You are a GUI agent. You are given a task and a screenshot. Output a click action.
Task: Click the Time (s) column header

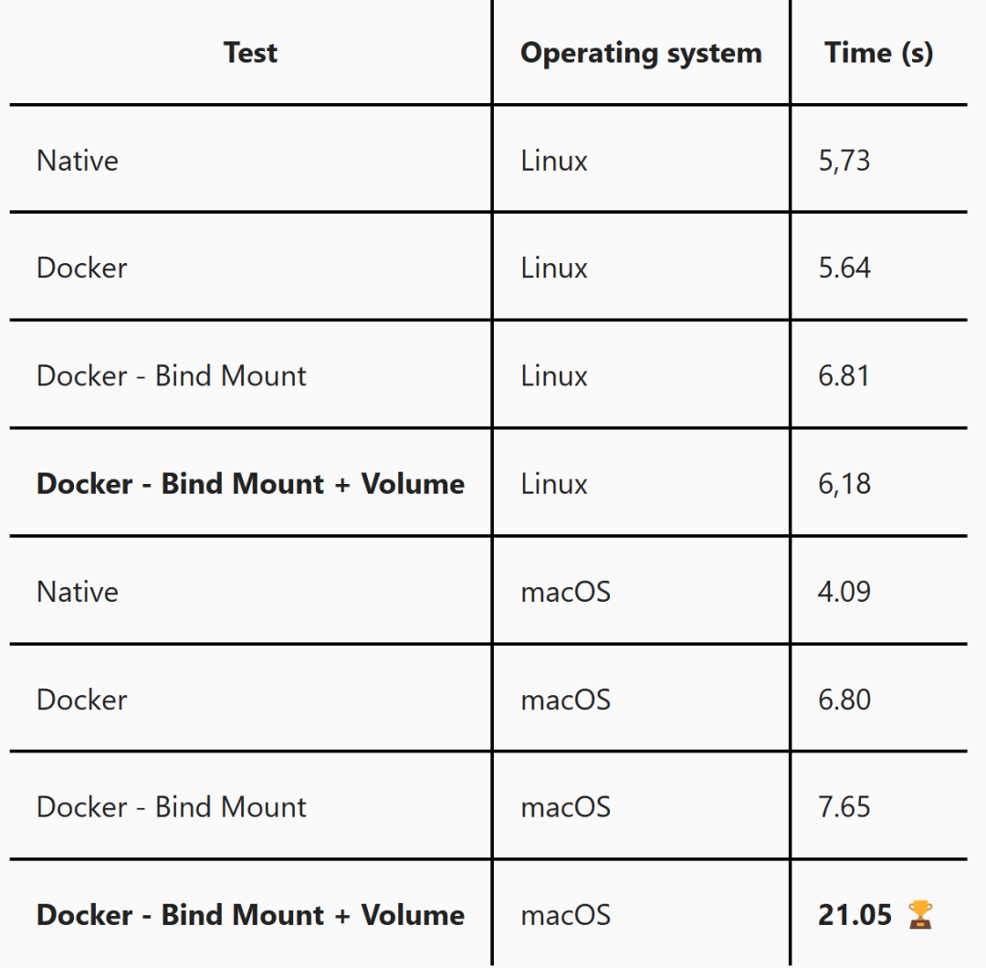click(x=878, y=54)
